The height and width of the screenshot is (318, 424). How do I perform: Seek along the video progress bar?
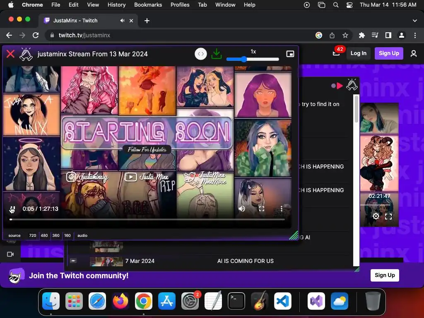coord(147,219)
